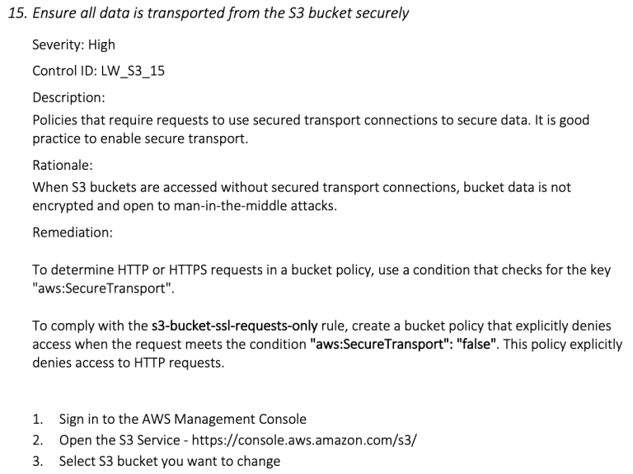Screen dimensions: 633x474
Task: Click step 1 Sign in to AWS Management Console
Action: point(170,419)
